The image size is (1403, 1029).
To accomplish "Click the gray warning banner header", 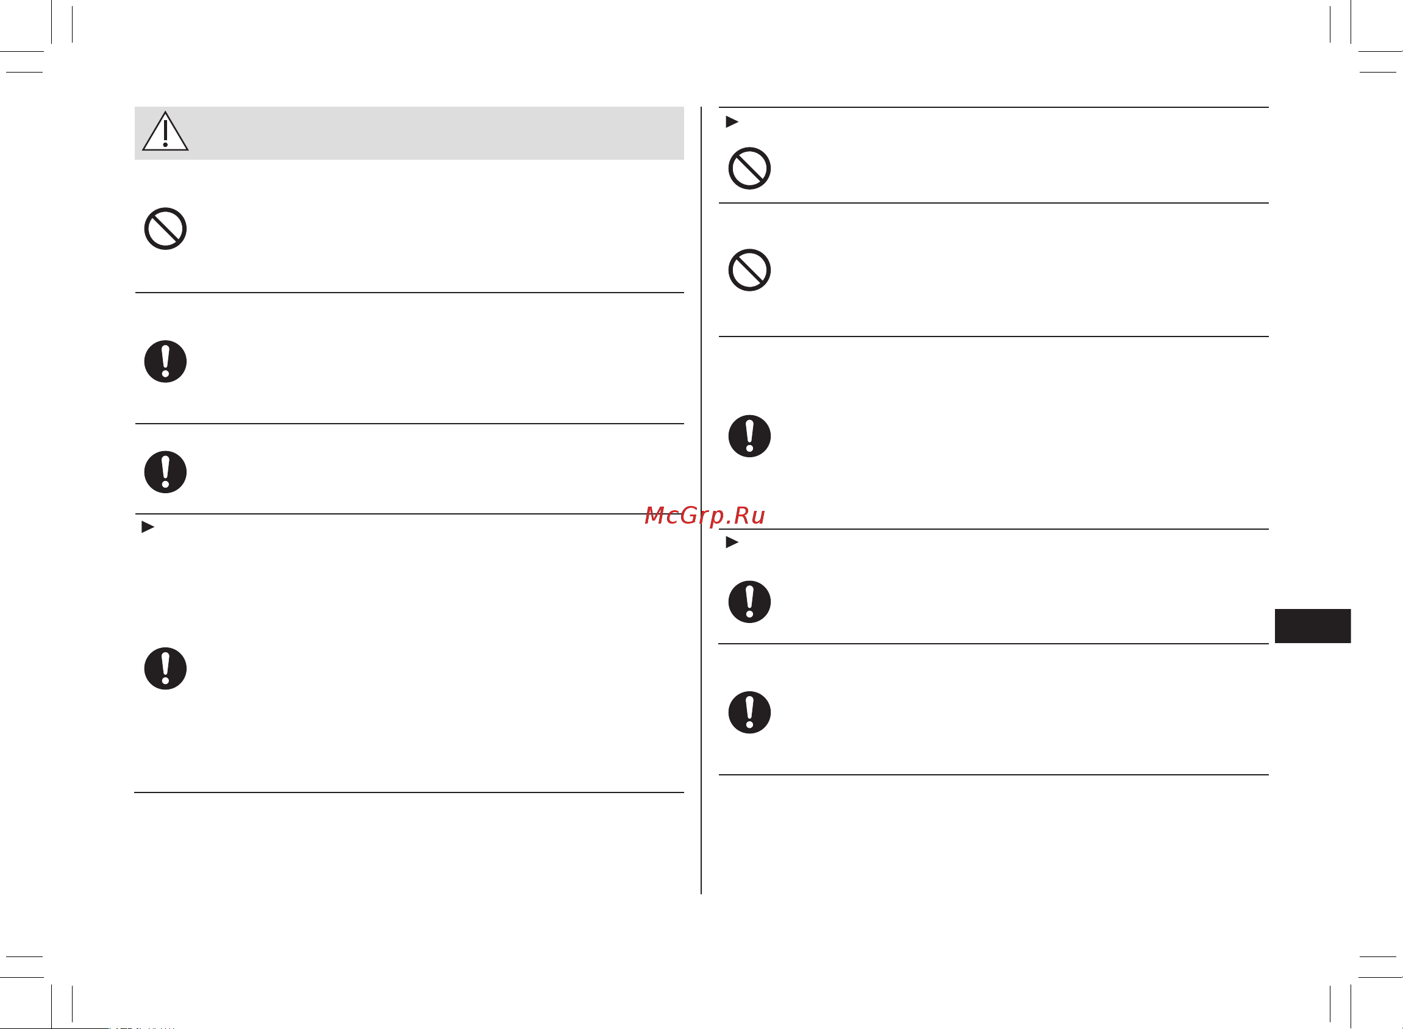I will pyautogui.click(x=409, y=133).
